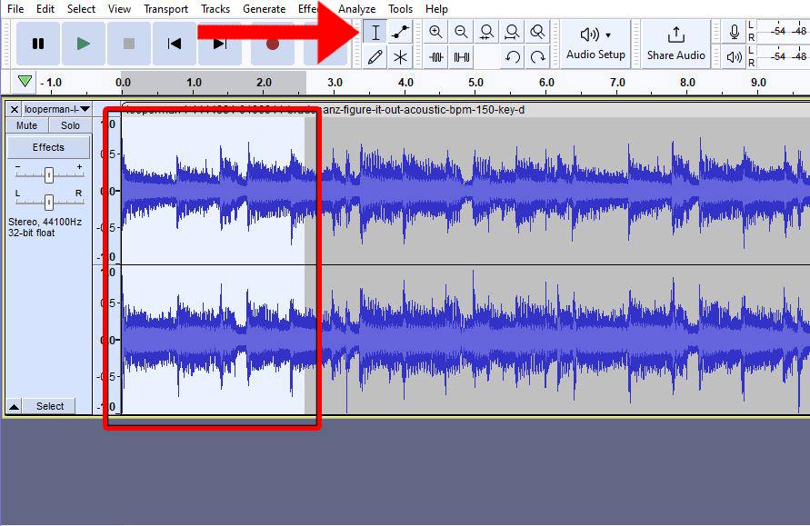
Task: Silence audio selection icon
Action: point(461,57)
